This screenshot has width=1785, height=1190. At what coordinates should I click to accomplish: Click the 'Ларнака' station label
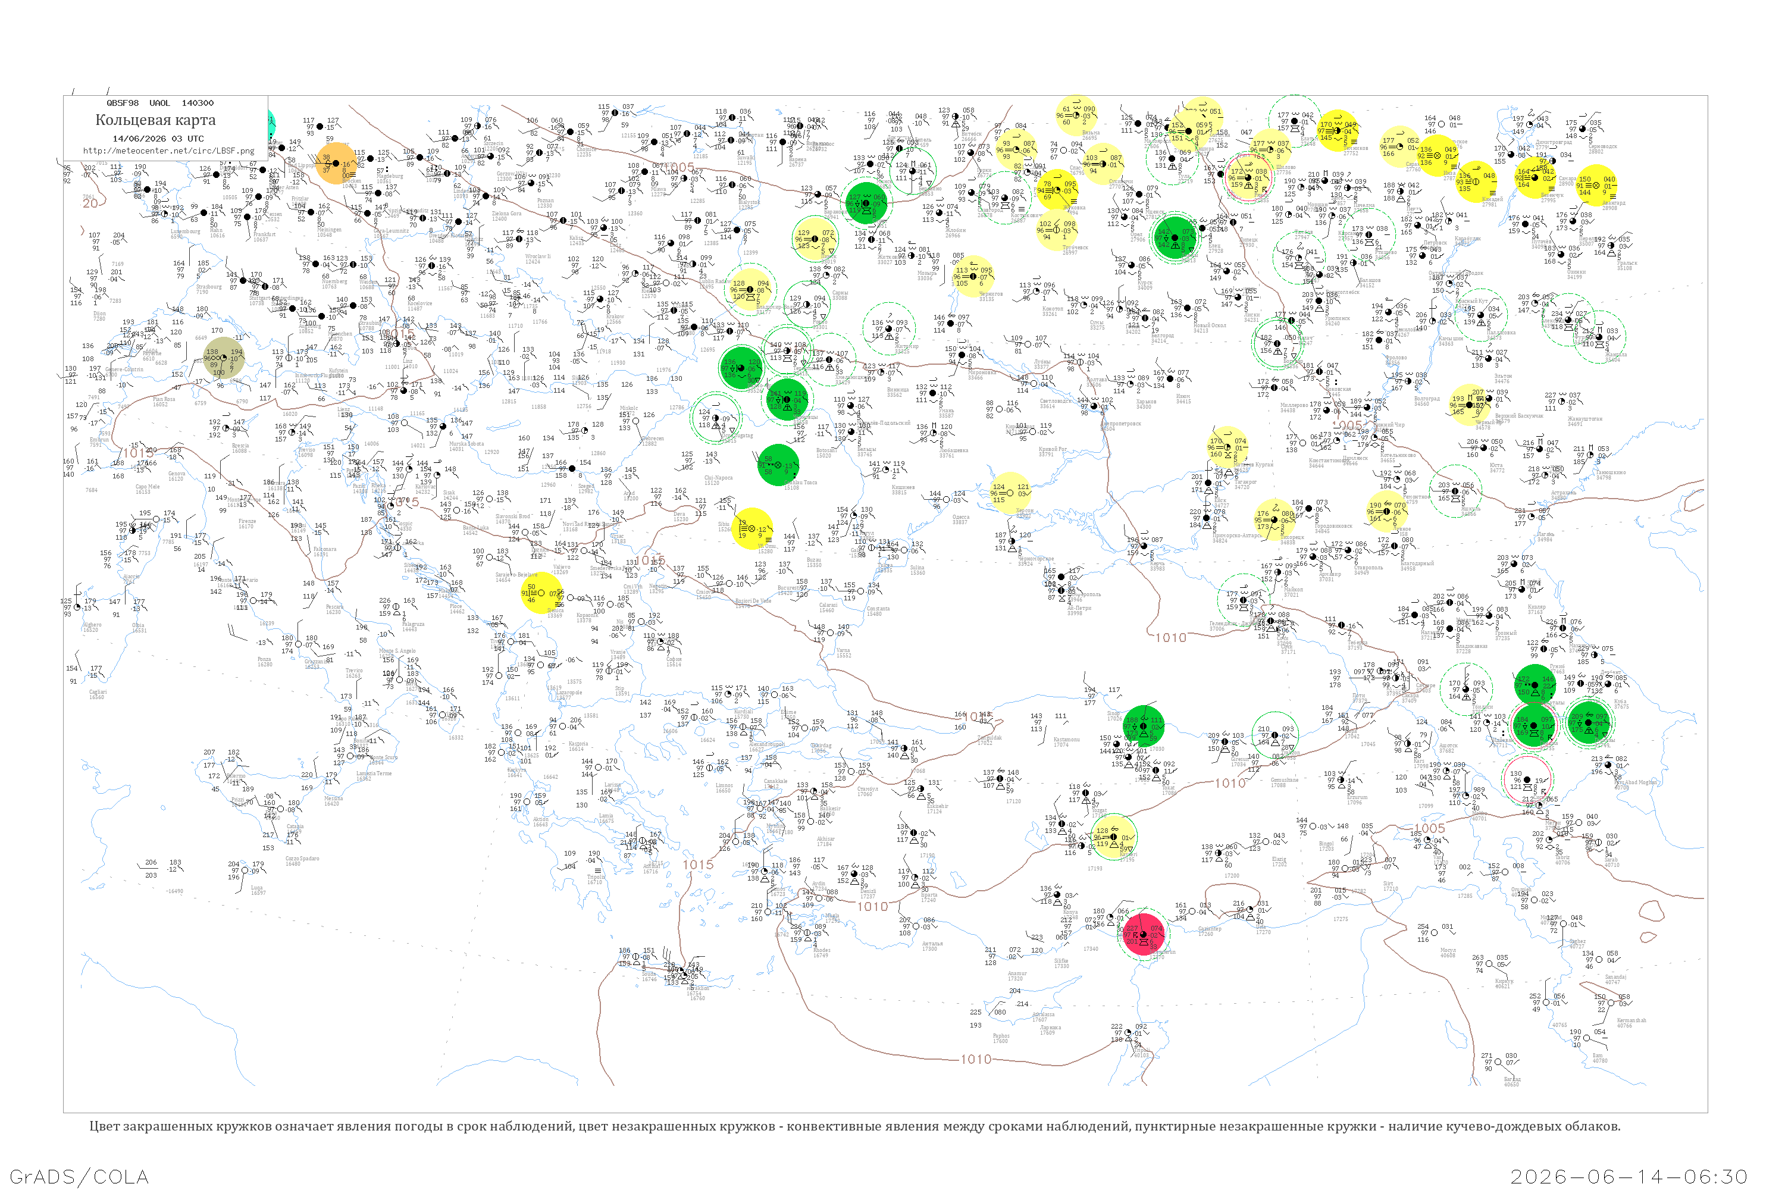pyautogui.click(x=1050, y=1028)
